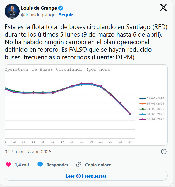This screenshot has height=187, width=175.
Task: Click the 23-03-2026 green legend entry
Action: click(x=152, y=109)
